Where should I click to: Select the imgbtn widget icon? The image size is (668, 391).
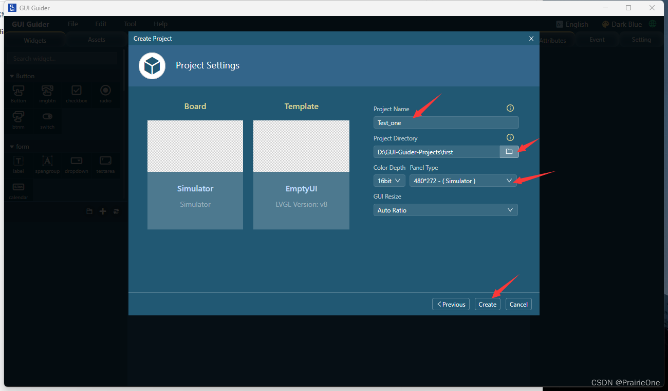47,91
